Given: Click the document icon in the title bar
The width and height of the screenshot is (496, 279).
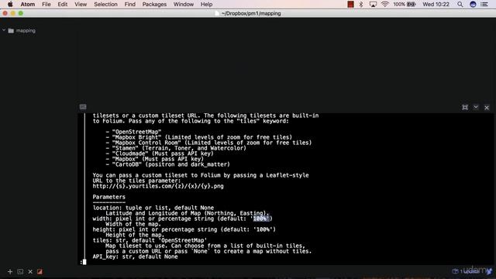Looking at the screenshot, I should 217,13.
